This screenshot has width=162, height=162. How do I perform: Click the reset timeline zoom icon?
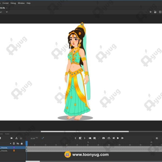157,138
